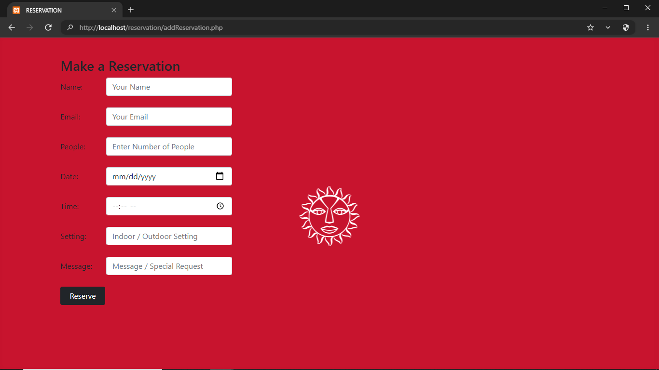Viewport: 659px width, 370px height.
Task: Submit form with Reserve button
Action: pyautogui.click(x=82, y=296)
